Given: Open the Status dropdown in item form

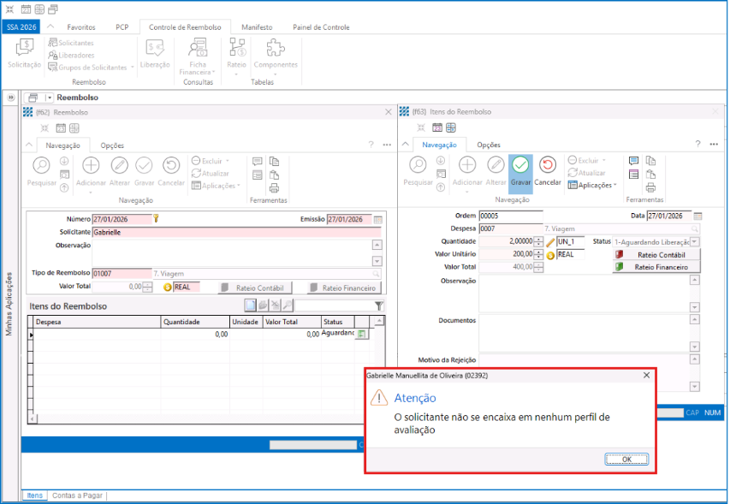Looking at the screenshot, I should click(694, 241).
